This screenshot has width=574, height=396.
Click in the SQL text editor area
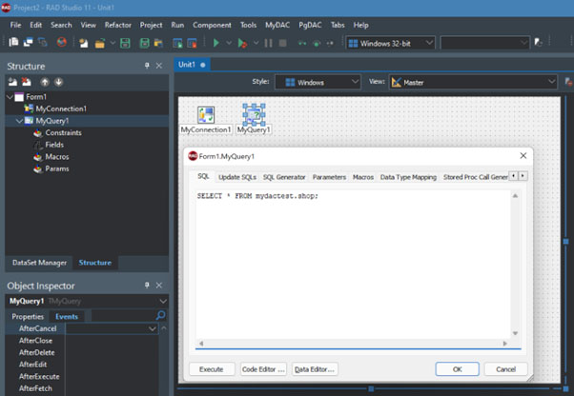(x=353, y=265)
